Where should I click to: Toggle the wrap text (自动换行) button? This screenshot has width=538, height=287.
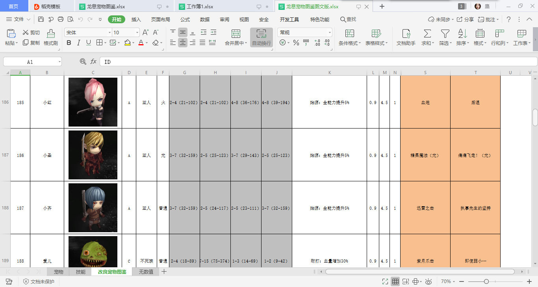tap(262, 37)
